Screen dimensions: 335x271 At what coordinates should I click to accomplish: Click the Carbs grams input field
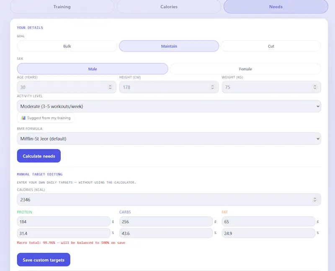coord(166,222)
